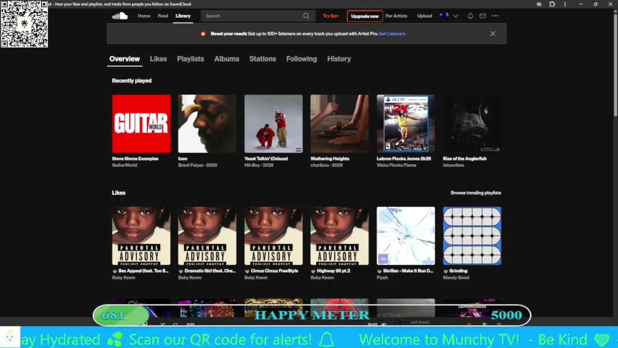
Task: Click the search magnifier icon
Action: coord(306,16)
